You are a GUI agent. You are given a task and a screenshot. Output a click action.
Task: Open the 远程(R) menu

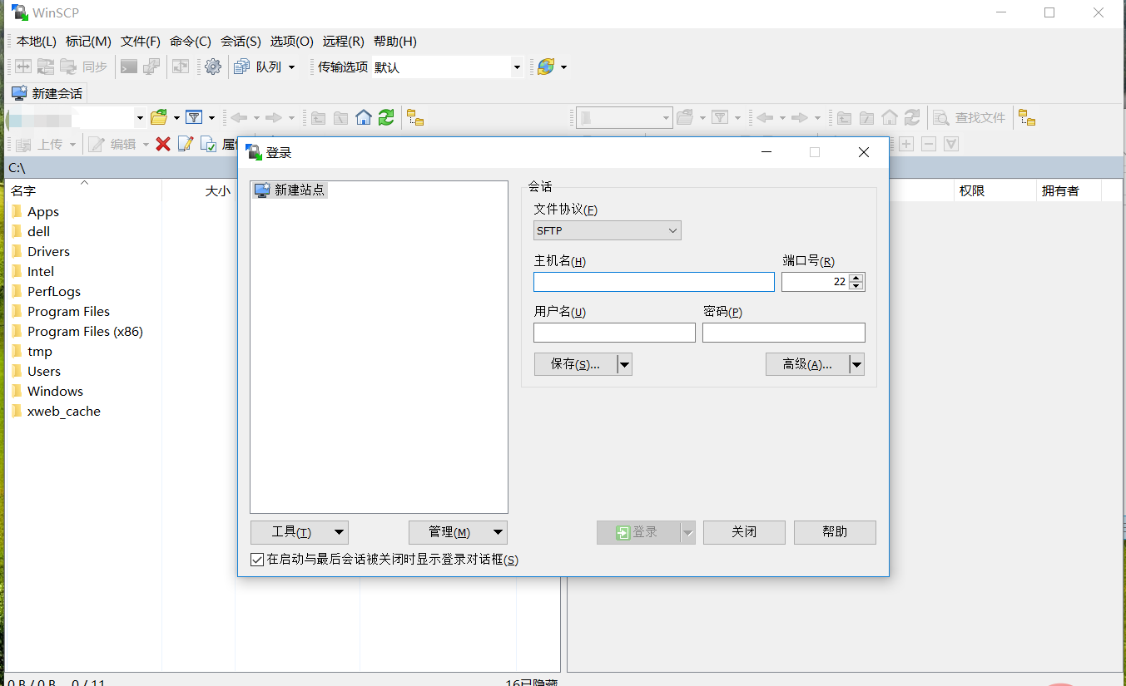click(344, 42)
